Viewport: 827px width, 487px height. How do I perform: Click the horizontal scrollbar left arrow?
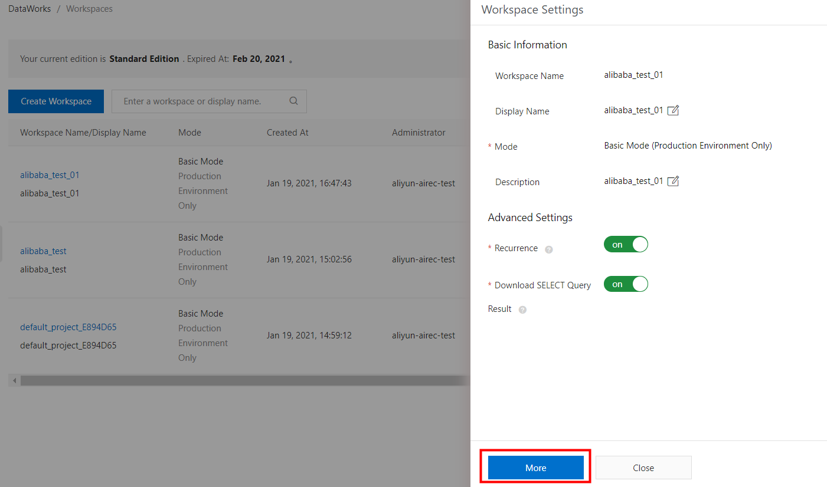tap(15, 380)
